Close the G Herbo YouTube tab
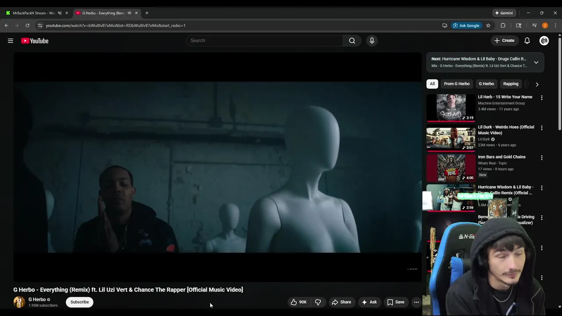This screenshot has height=316, width=562. pyautogui.click(x=136, y=13)
